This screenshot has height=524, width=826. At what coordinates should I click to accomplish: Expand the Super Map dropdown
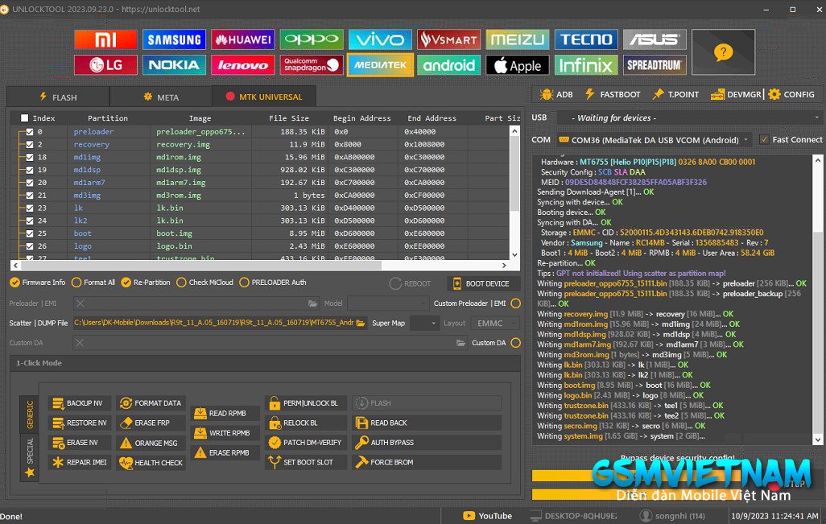424,324
